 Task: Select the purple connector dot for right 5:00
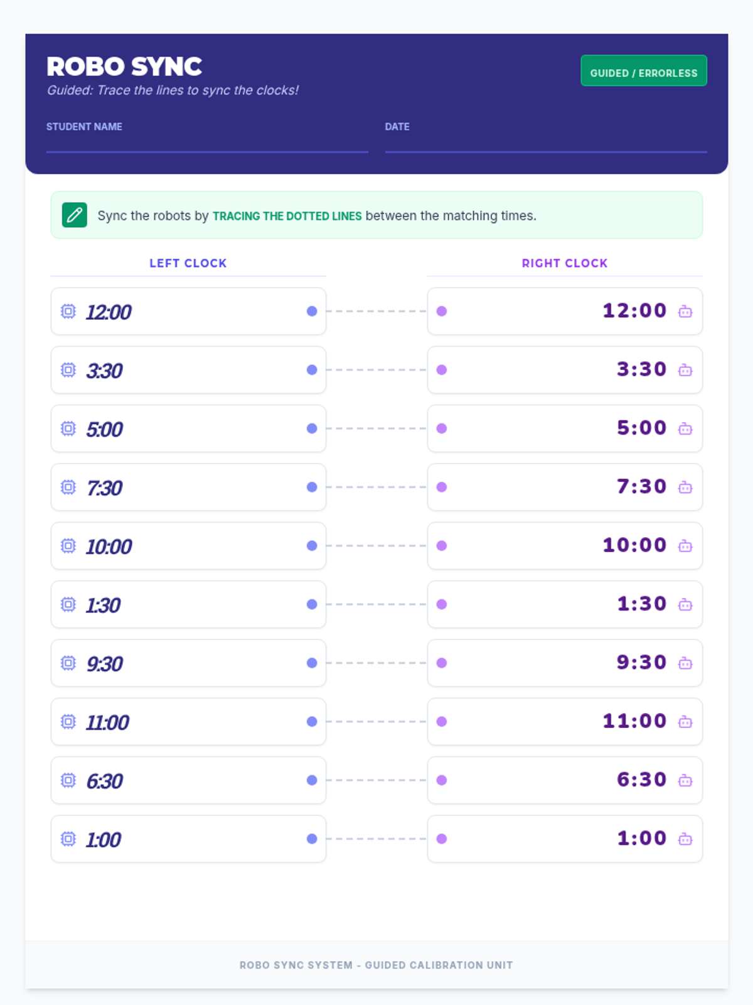[442, 428]
